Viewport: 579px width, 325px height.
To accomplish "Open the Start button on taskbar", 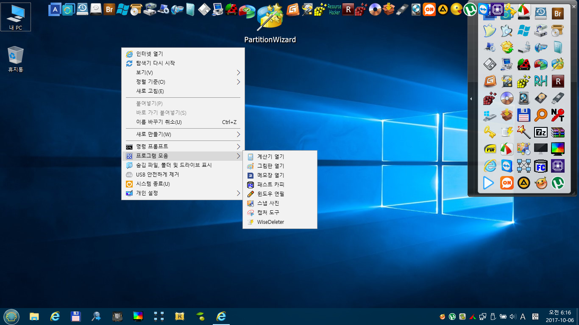I will click(x=11, y=316).
